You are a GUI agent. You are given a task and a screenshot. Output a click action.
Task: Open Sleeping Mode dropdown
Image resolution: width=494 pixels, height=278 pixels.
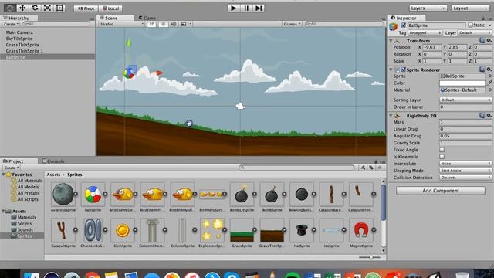coord(465,171)
